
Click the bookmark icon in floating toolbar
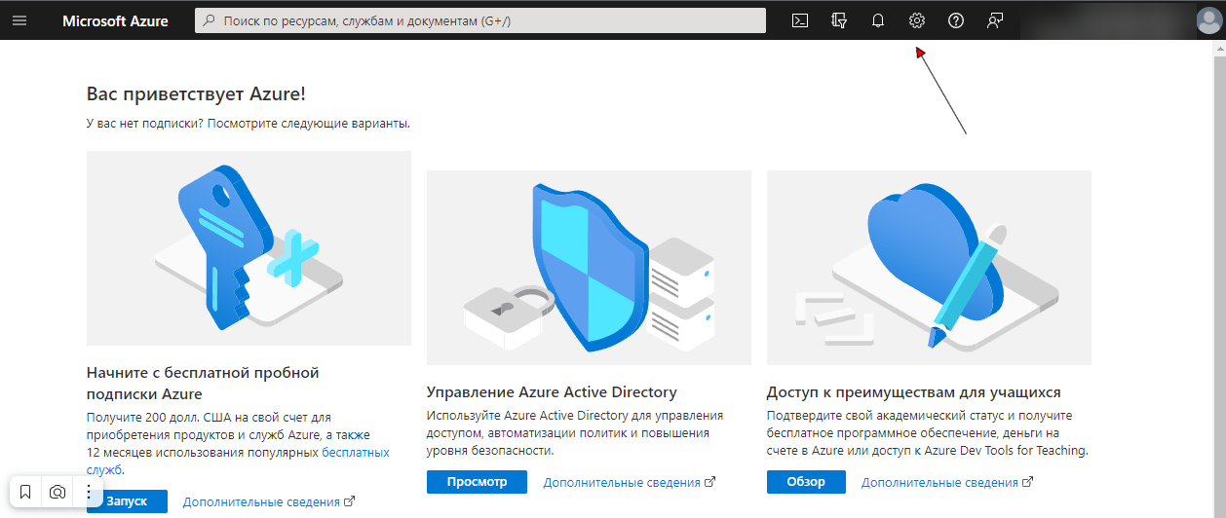26,492
